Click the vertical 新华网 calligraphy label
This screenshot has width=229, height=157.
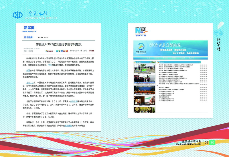pyautogui.click(x=218, y=44)
